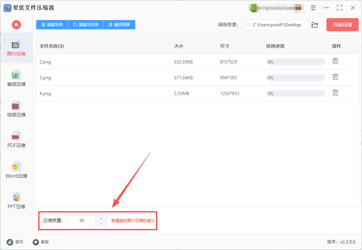Click progress bar for 4.png

(296, 93)
